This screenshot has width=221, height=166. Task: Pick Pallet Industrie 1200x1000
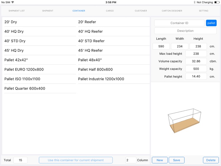click(114, 79)
